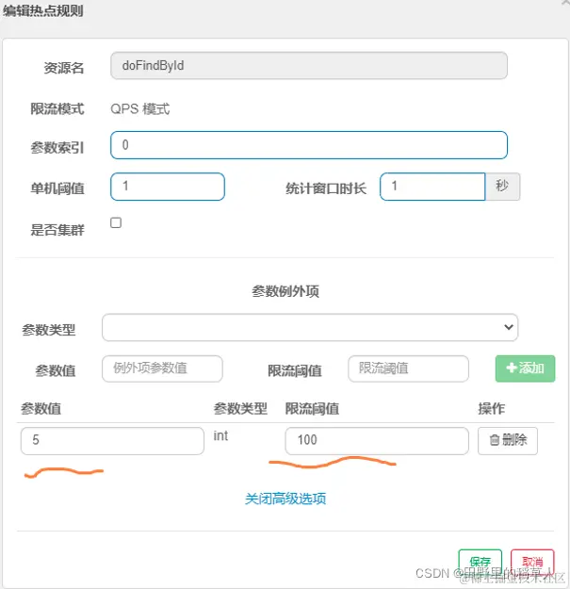
Task: Click the 限流阈值 placeholder input
Action: [x=408, y=368]
